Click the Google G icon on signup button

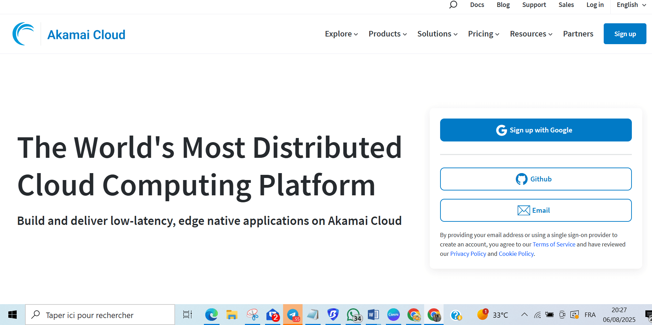[501, 130]
